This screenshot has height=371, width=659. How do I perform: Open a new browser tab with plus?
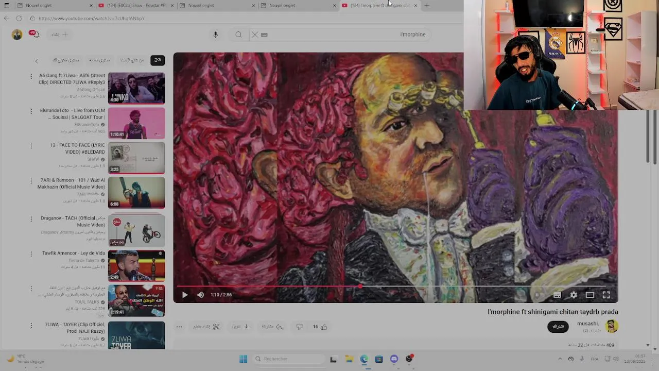(x=426, y=6)
